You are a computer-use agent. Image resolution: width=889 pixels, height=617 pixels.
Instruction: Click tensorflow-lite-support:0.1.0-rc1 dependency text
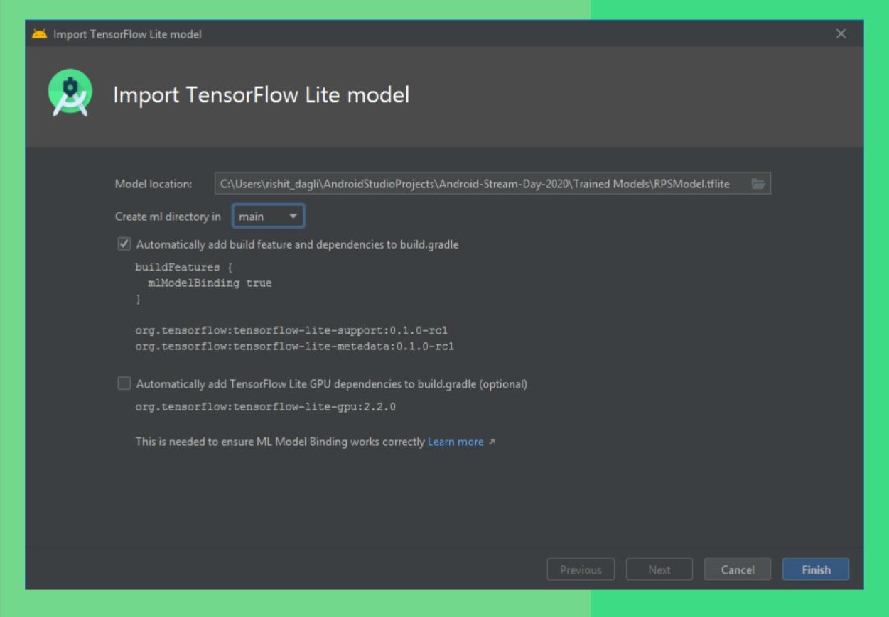[291, 331]
